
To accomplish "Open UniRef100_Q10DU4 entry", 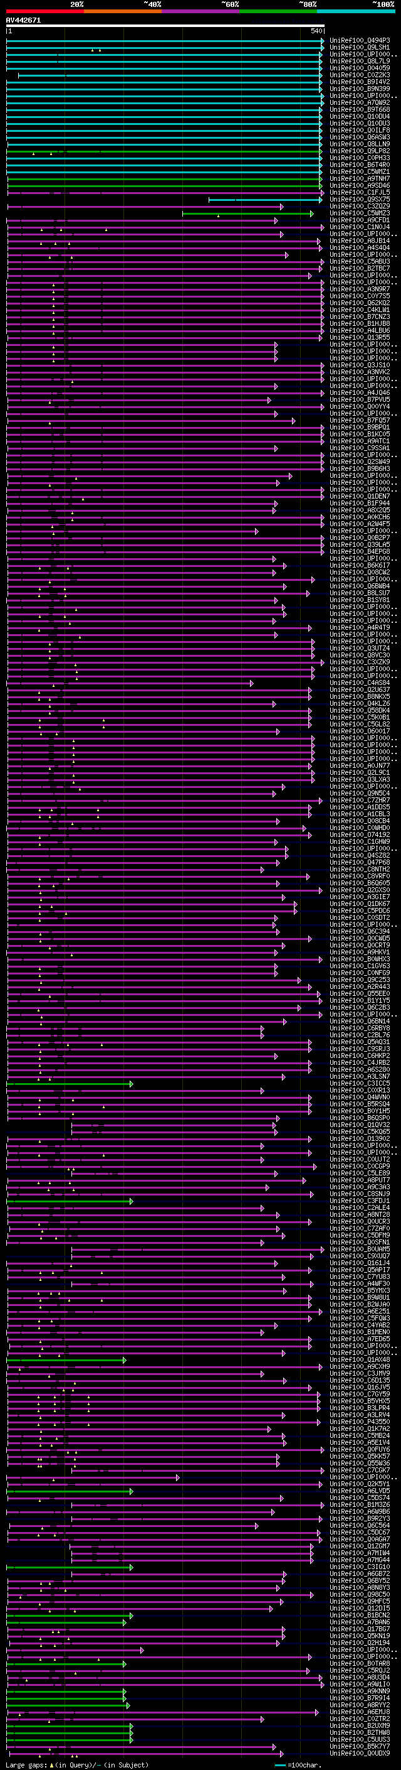I will (360, 116).
